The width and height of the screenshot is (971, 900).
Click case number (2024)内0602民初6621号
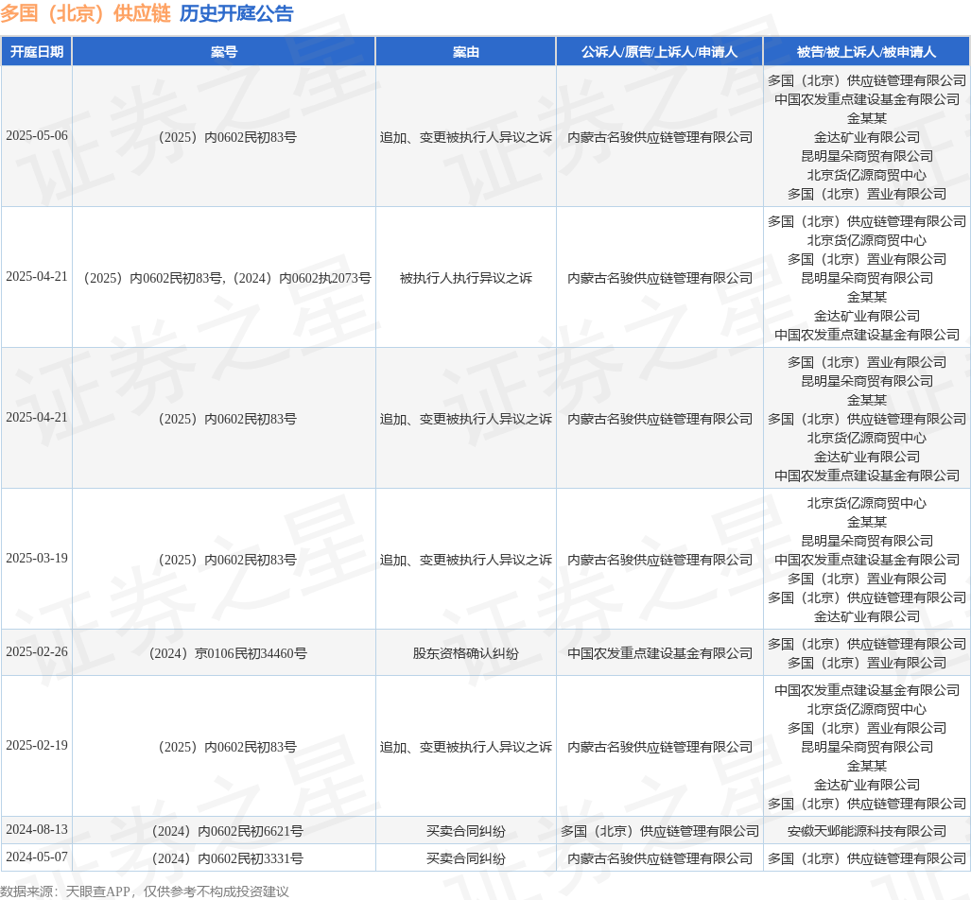pos(228,831)
